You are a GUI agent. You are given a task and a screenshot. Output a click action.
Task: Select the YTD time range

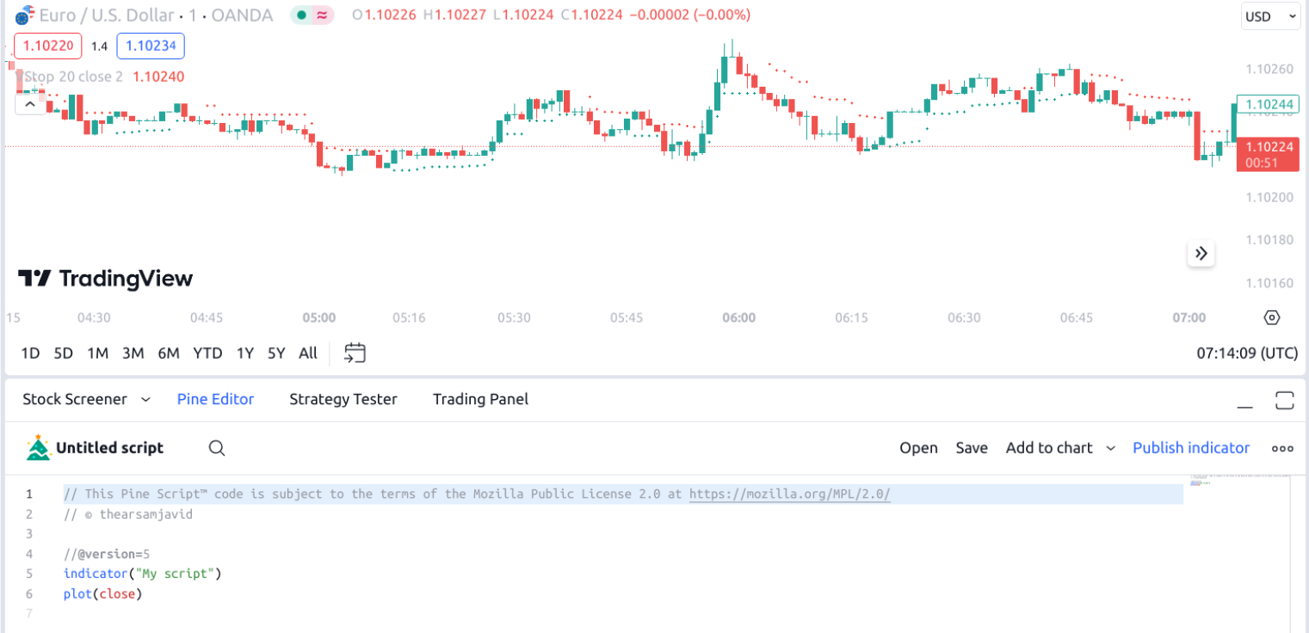pos(207,353)
